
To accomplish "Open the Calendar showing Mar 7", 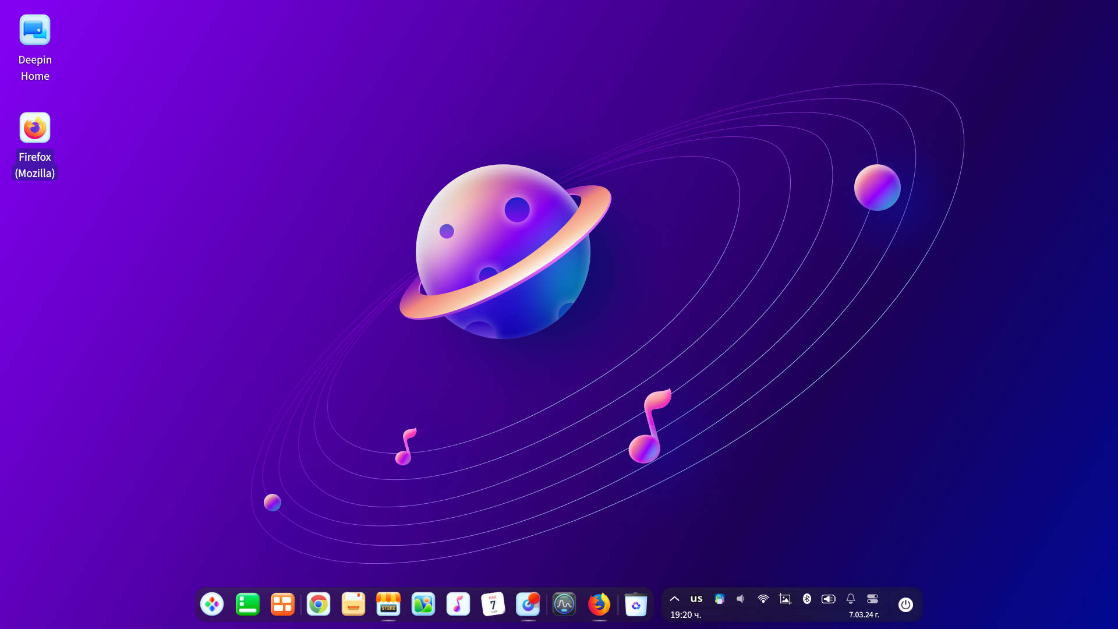I will click(493, 605).
